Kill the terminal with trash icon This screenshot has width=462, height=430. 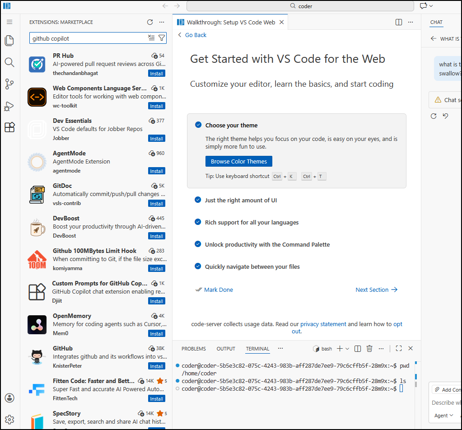coord(369,349)
